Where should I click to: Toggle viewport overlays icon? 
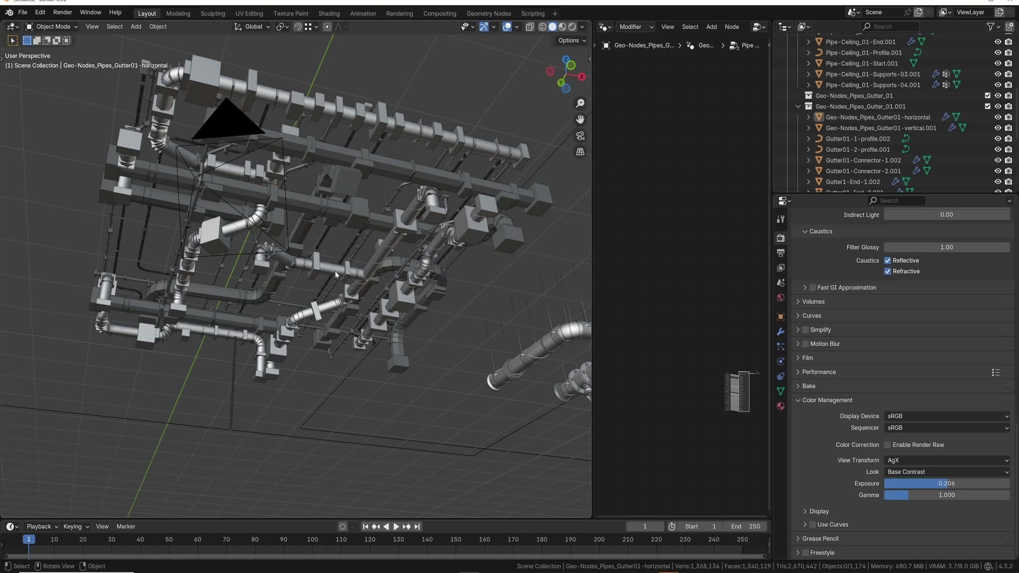[507, 27]
